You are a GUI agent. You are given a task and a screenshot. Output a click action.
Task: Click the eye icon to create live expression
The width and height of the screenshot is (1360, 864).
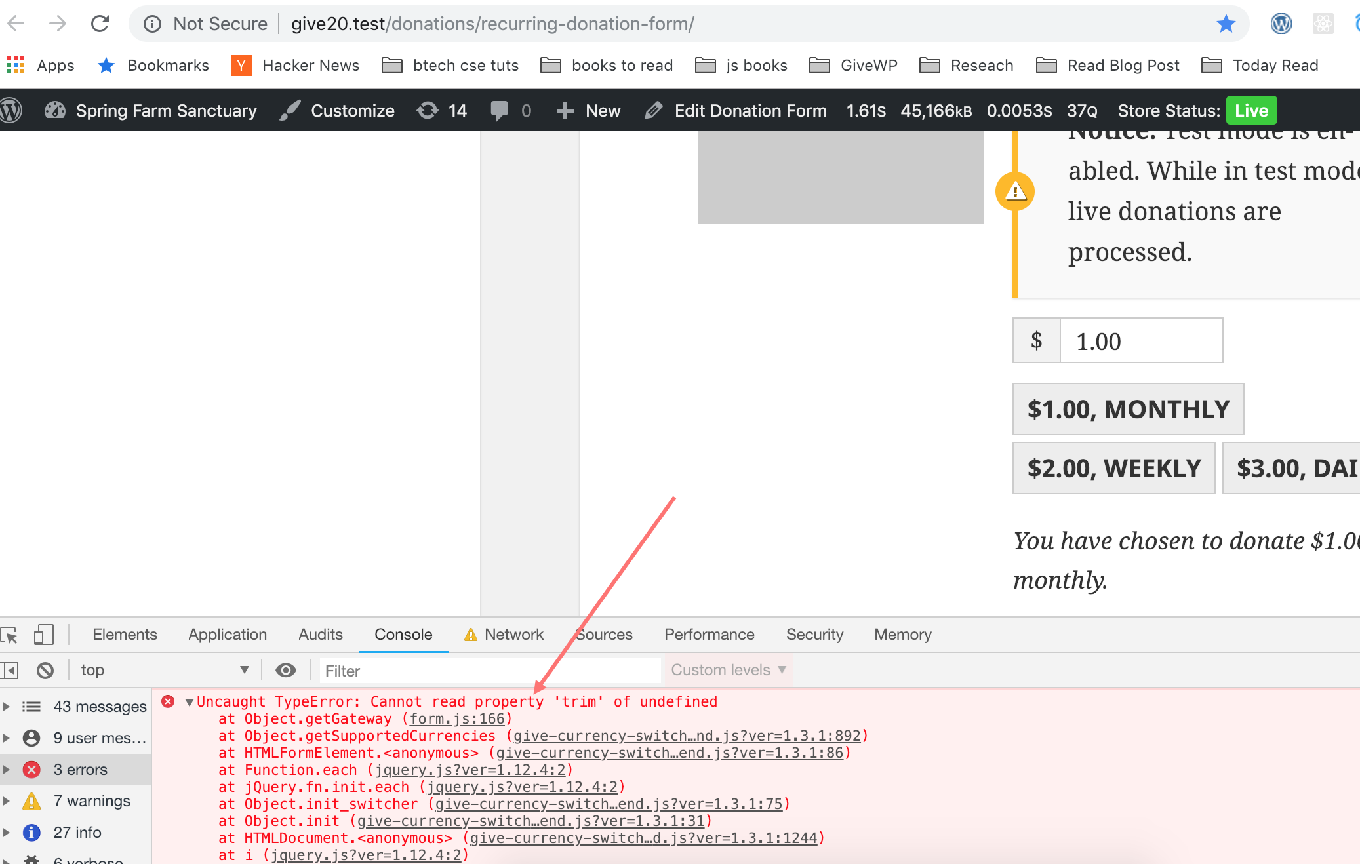click(x=285, y=670)
